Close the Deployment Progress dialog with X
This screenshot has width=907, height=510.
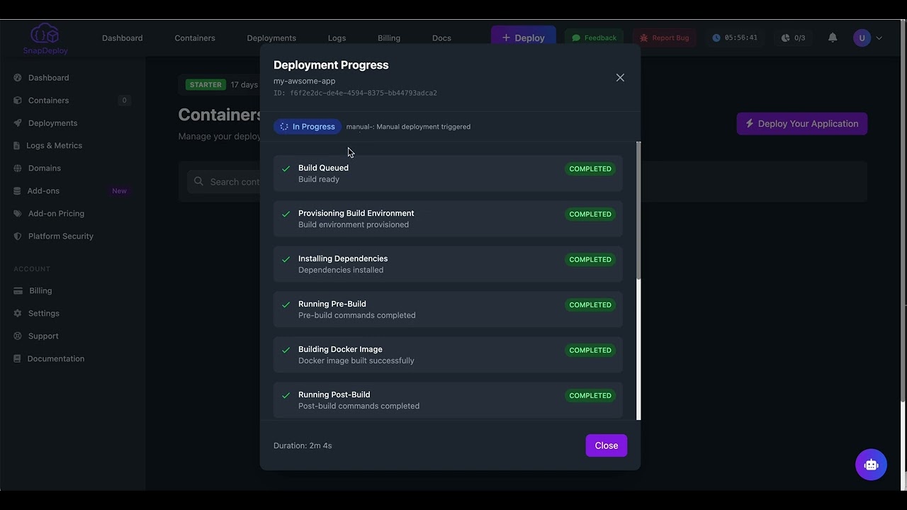click(620, 78)
